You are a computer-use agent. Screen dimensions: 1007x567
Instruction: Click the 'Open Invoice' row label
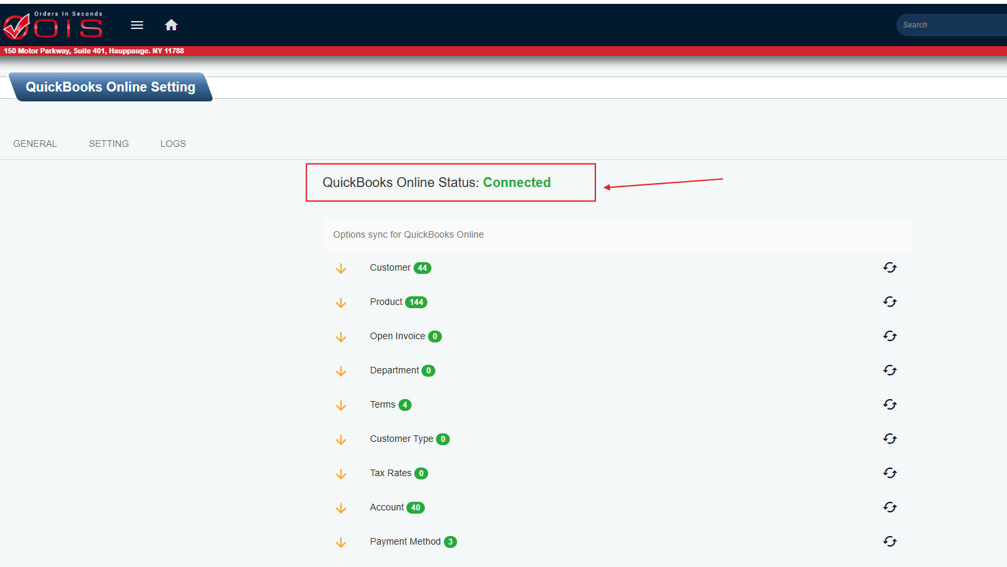click(397, 336)
